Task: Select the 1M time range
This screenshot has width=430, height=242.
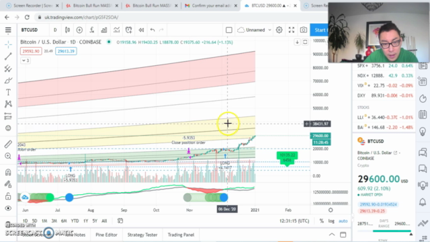Action: 44,221
